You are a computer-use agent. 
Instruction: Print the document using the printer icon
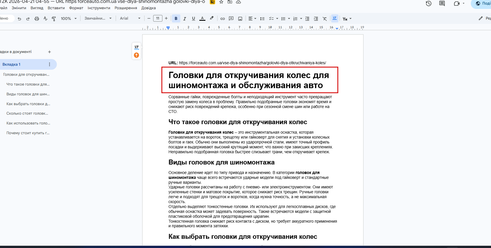[x=37, y=19]
